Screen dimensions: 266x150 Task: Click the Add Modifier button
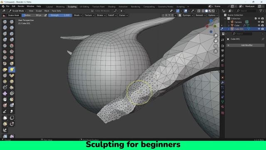tap(245, 45)
